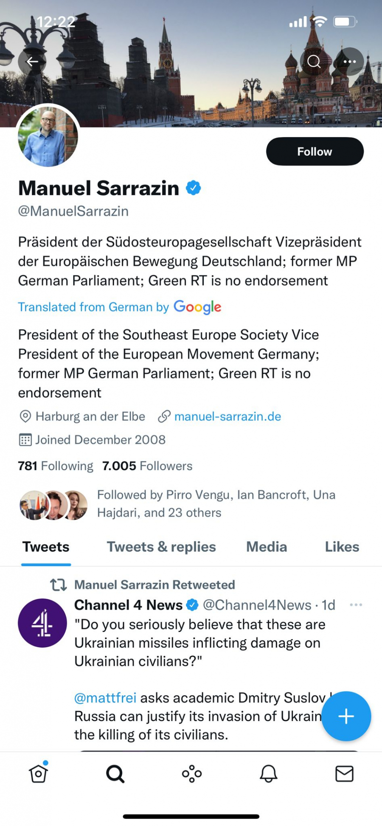Follow Manuel Sarrazin
This screenshot has height=826, width=382.
(x=315, y=152)
